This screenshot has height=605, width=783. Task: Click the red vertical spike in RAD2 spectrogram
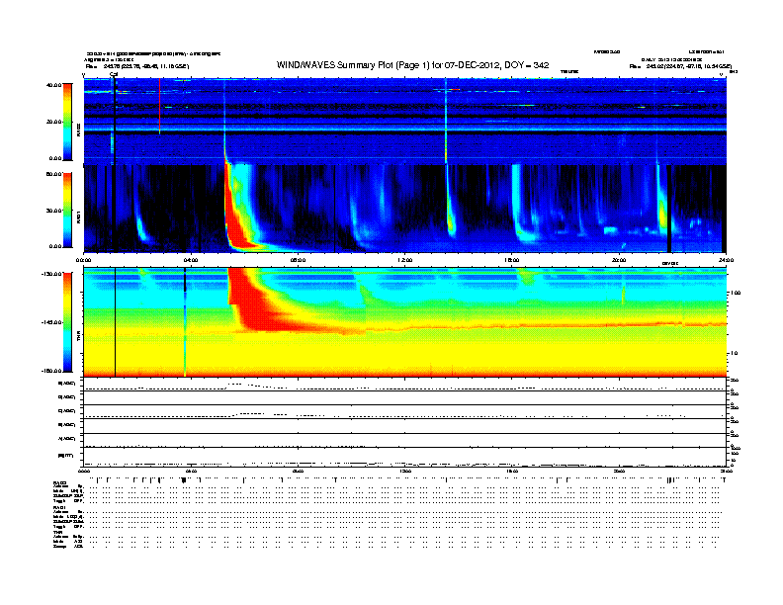[160, 106]
